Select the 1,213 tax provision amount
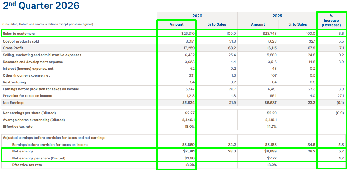The image size is (353, 173). (x=190, y=96)
